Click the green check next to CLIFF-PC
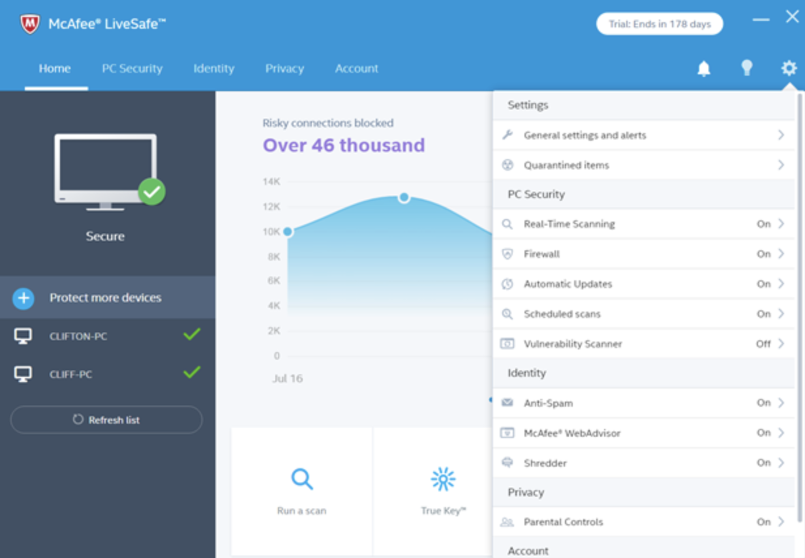 coord(192,372)
